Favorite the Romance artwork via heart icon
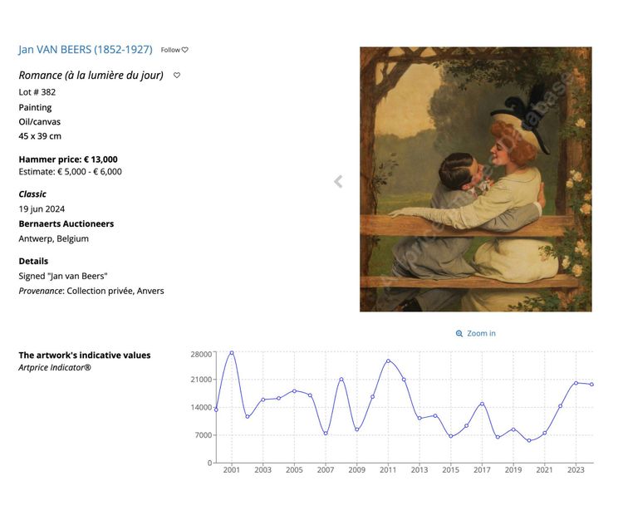 tap(177, 75)
